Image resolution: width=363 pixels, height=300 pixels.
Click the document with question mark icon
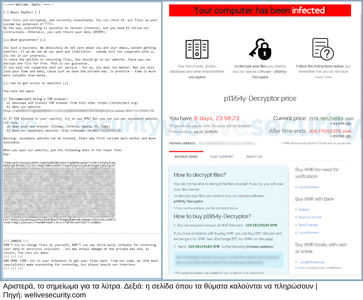coord(323,49)
